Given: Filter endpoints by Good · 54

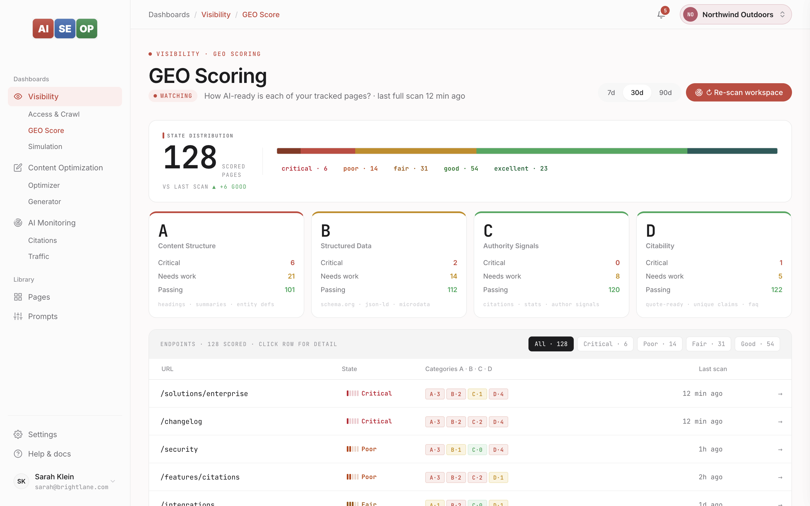Looking at the screenshot, I should 757,344.
